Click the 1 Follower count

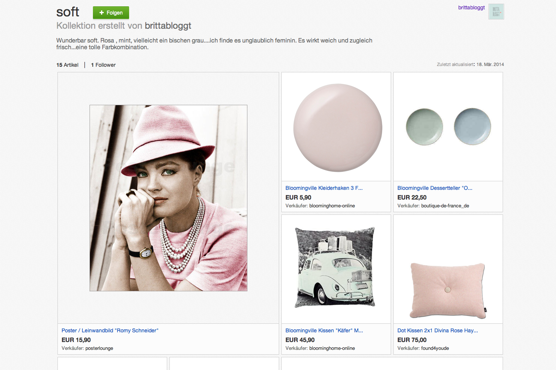coord(103,65)
